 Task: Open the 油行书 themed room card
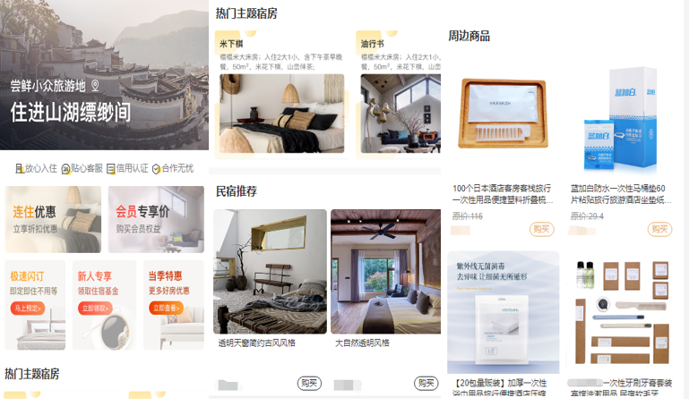point(399,94)
